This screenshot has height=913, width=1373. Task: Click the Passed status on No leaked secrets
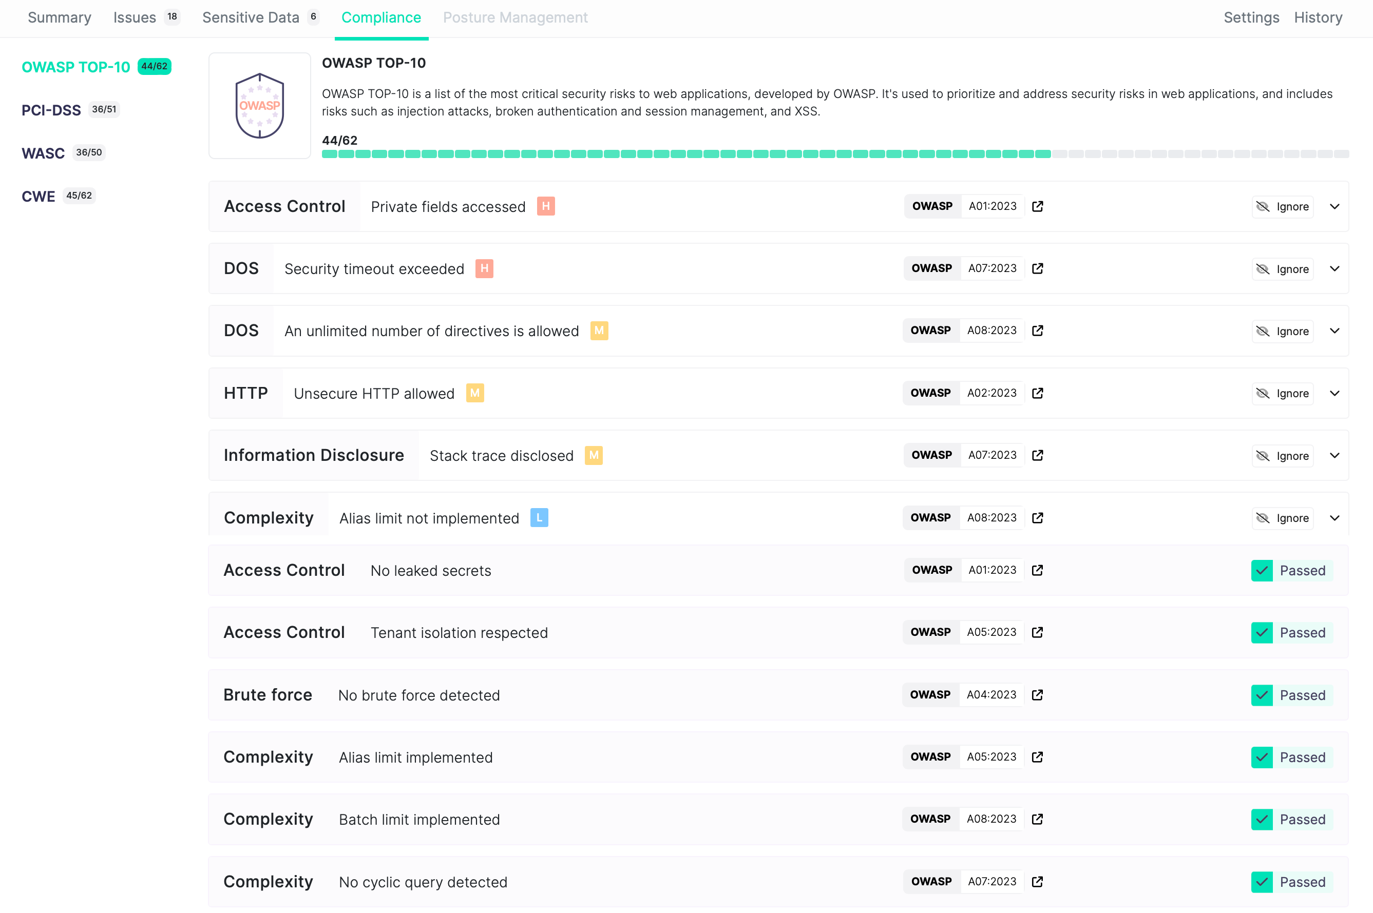pyautogui.click(x=1291, y=571)
